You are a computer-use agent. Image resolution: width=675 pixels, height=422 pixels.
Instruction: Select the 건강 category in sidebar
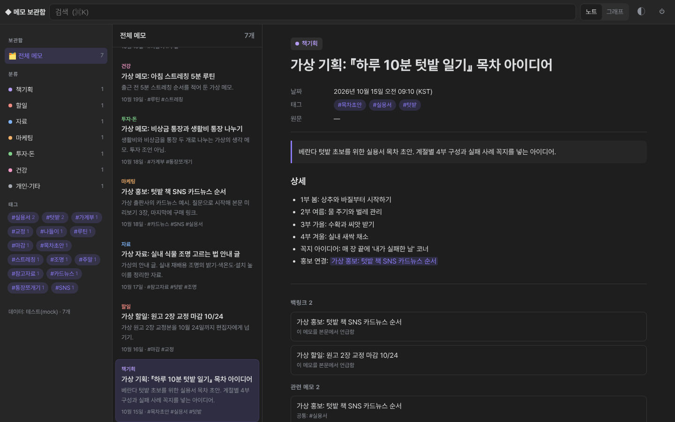pos(56,170)
